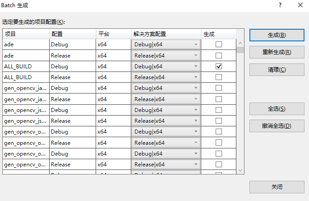Image resolution: width=309 pixels, height=201 pixels.
Task: Uncheck the ALL_BUILD Debug build checkbox
Action: 219,66
